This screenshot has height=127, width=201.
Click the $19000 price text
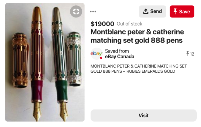coord(102,24)
